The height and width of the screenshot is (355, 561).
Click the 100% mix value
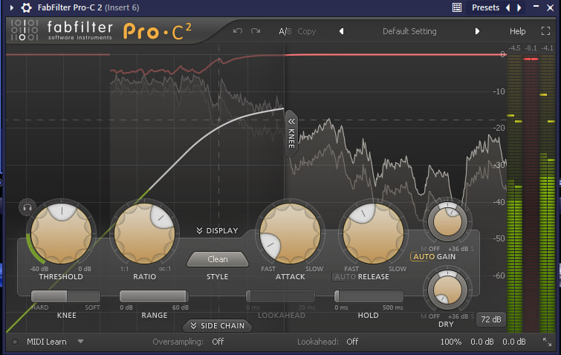coord(451,342)
